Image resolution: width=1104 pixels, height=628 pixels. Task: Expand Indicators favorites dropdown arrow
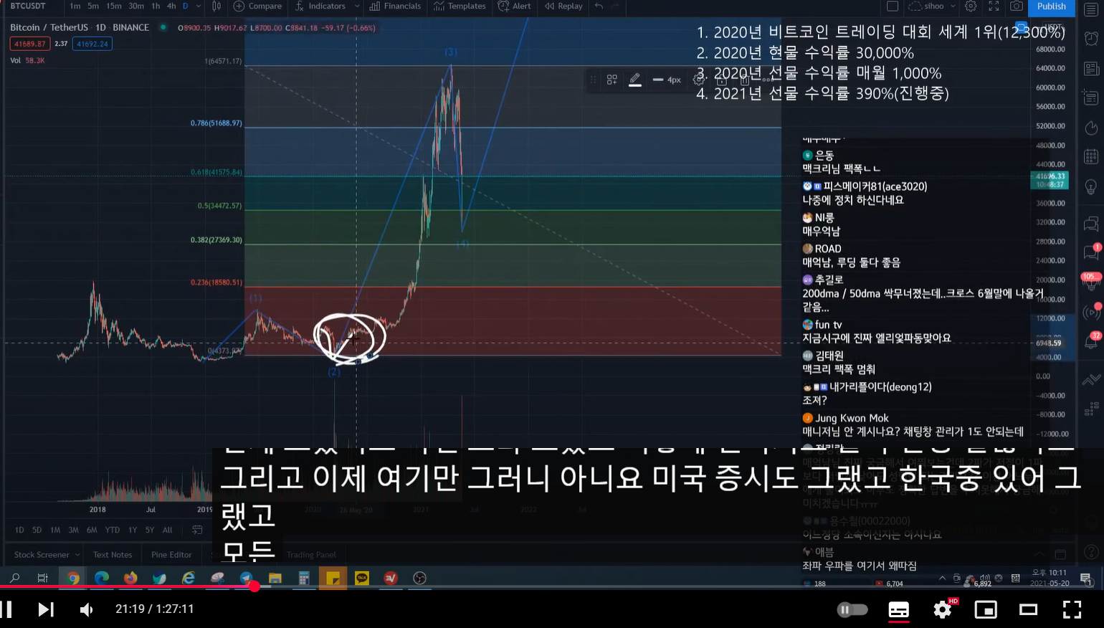click(356, 6)
